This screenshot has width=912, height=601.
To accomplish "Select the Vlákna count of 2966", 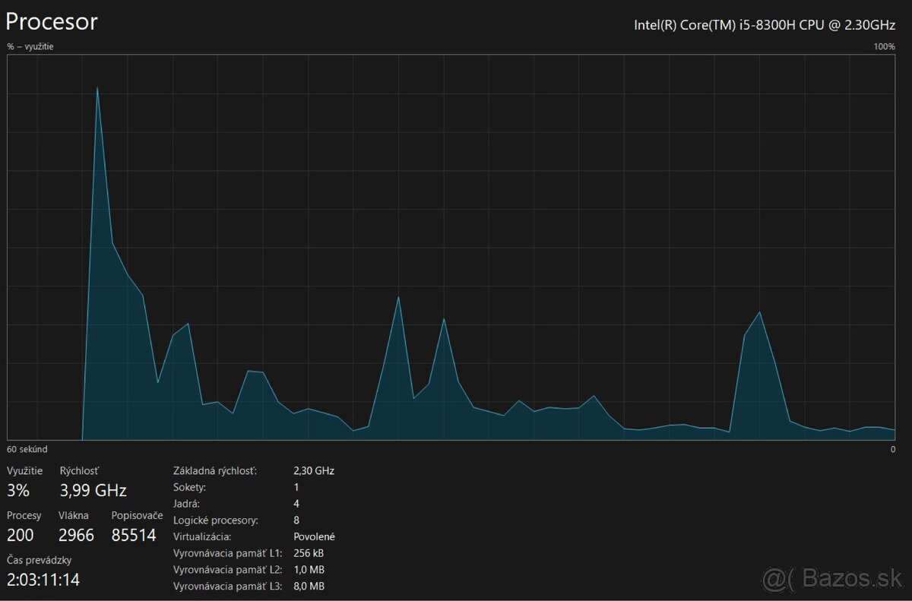I will point(76,535).
